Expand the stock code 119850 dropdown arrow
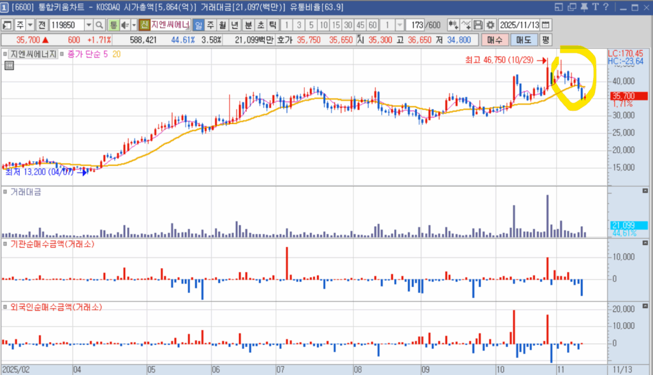The image size is (653, 375). [89, 25]
